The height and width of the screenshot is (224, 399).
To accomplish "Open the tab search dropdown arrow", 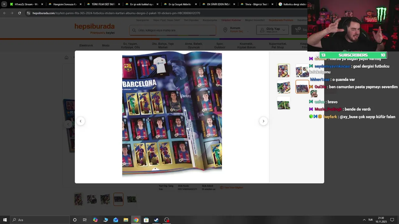I will [x=4, y=4].
